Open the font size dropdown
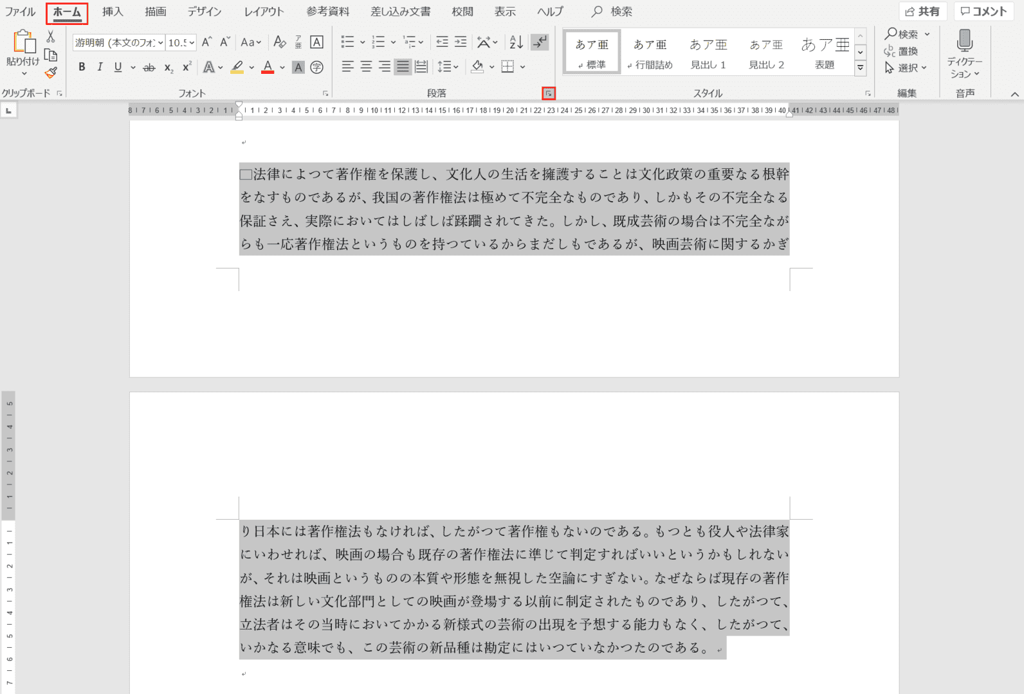 (192, 42)
